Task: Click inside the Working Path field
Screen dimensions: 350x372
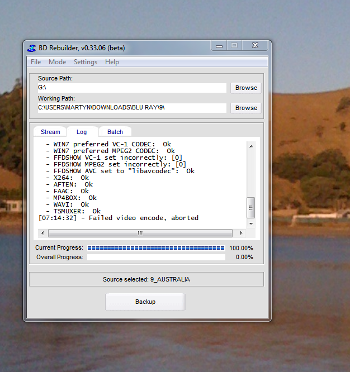Action: pyautogui.click(x=132, y=108)
